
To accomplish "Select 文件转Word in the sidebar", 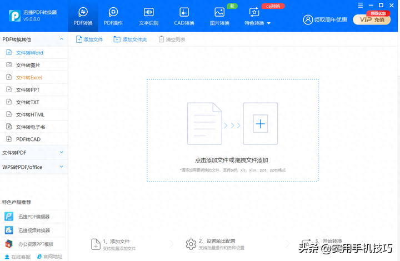I will (34, 53).
